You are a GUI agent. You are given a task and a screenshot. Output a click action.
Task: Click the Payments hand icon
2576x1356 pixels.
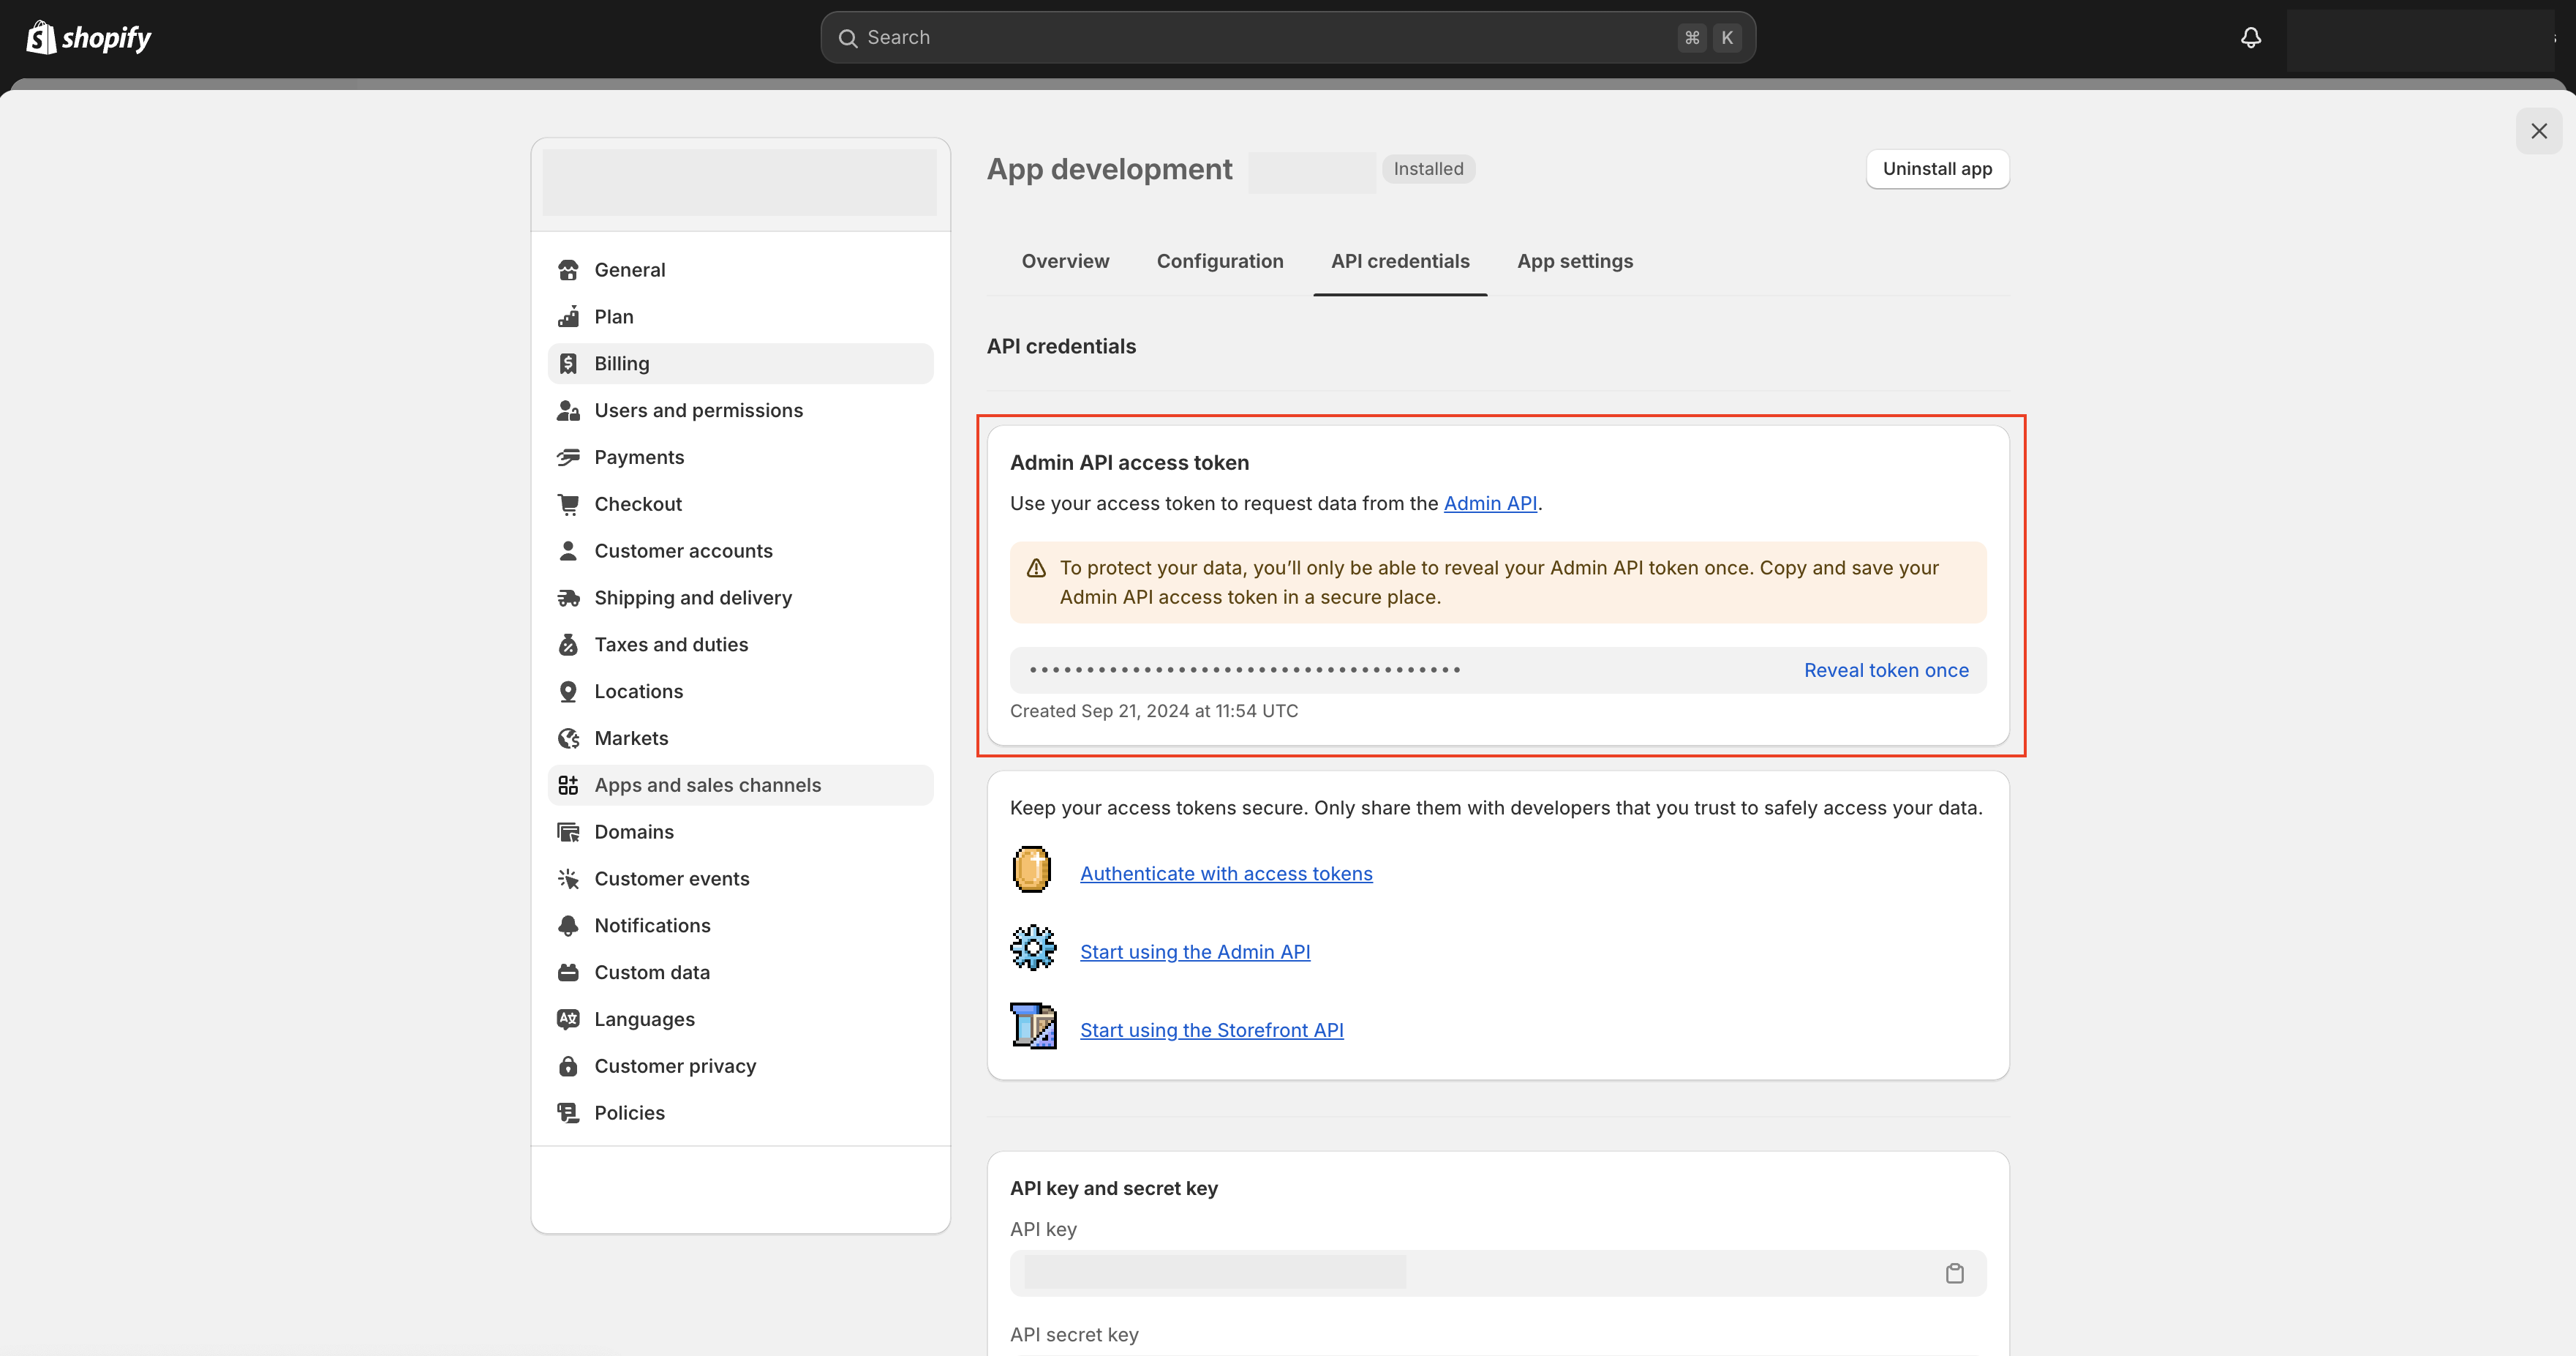point(568,457)
